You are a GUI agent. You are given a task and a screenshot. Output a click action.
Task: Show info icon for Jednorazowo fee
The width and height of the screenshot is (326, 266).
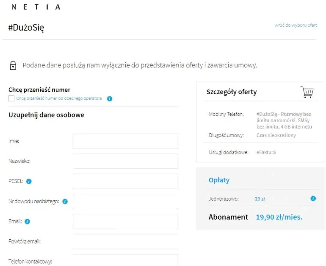[313, 199]
